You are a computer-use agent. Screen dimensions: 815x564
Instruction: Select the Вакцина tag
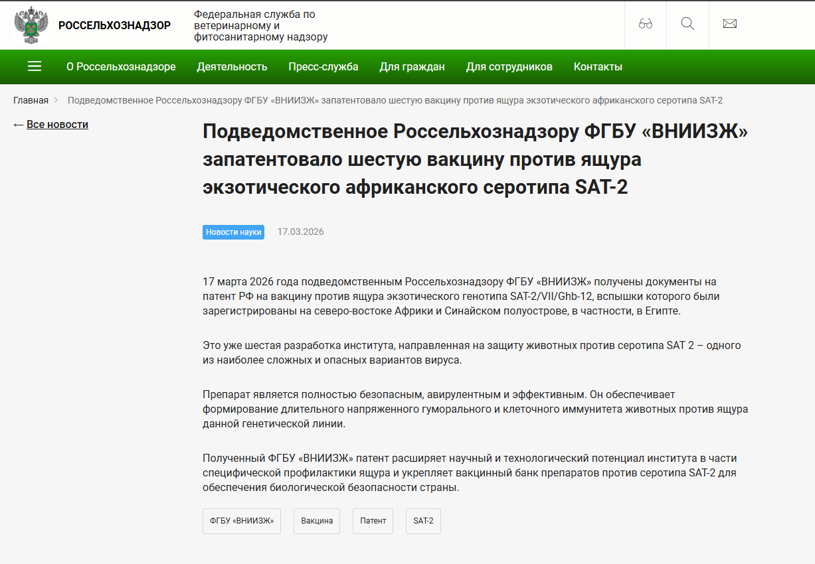(x=317, y=521)
